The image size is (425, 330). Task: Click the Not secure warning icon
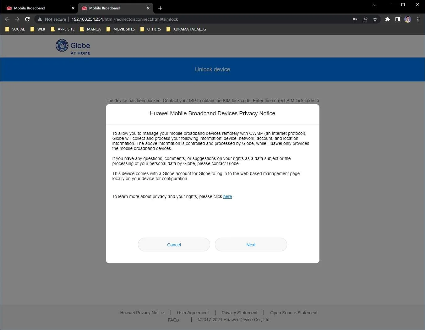[40, 19]
